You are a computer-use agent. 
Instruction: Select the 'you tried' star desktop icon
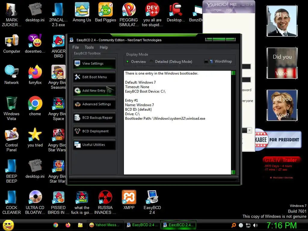click(35, 137)
